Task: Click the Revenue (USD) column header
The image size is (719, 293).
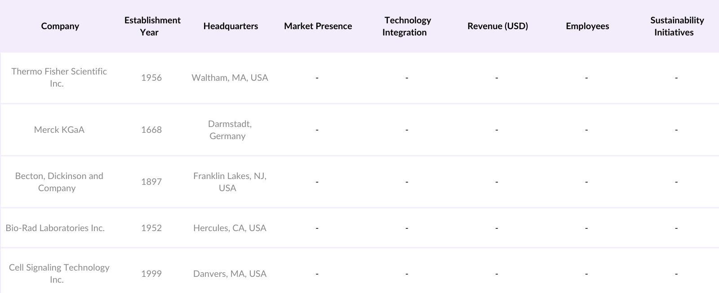Action: point(497,26)
